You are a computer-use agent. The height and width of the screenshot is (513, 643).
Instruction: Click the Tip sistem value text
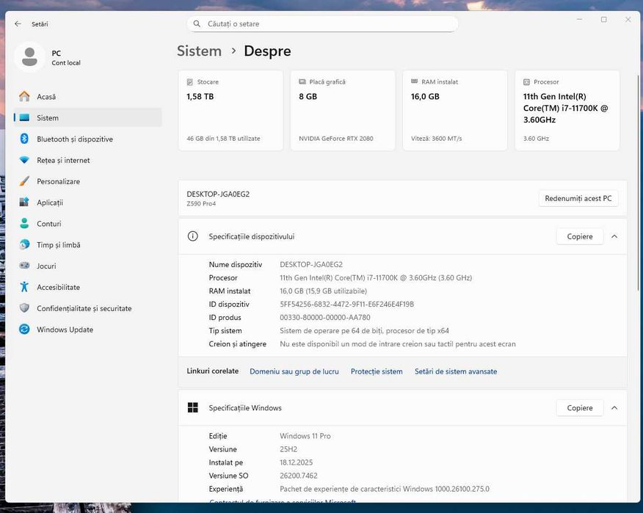(364, 330)
